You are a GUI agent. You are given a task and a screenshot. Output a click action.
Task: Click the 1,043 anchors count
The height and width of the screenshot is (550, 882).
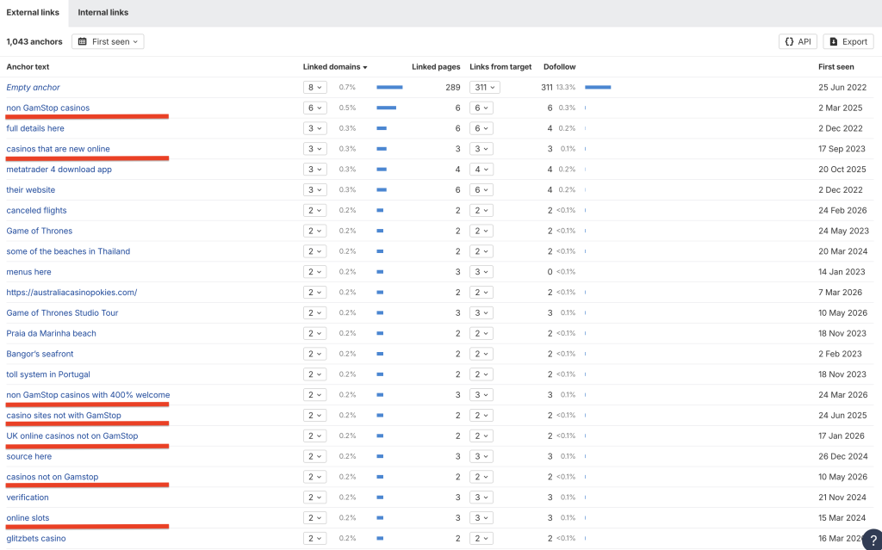point(34,41)
